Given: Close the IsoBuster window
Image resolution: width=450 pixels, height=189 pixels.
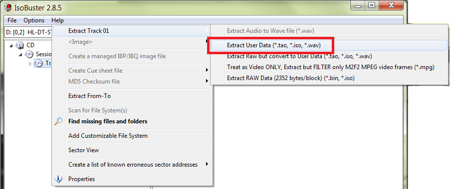Looking at the screenshot, I should tap(391, 5).
